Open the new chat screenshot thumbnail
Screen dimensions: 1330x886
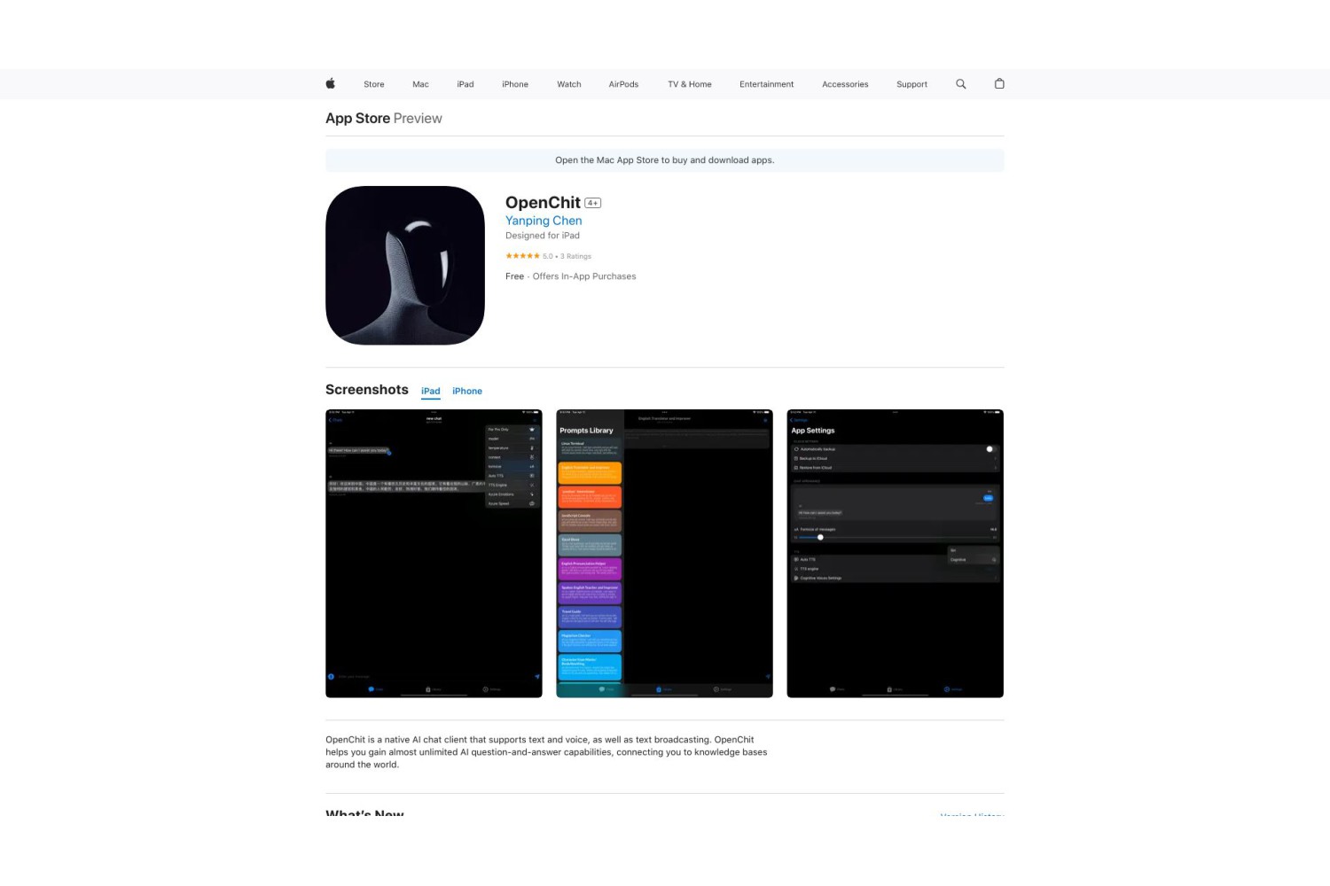coord(434,553)
